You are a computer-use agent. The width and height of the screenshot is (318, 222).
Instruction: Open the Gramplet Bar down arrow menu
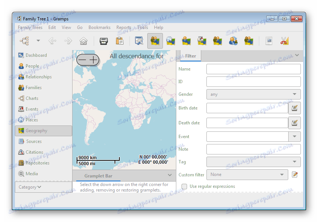(x=170, y=175)
